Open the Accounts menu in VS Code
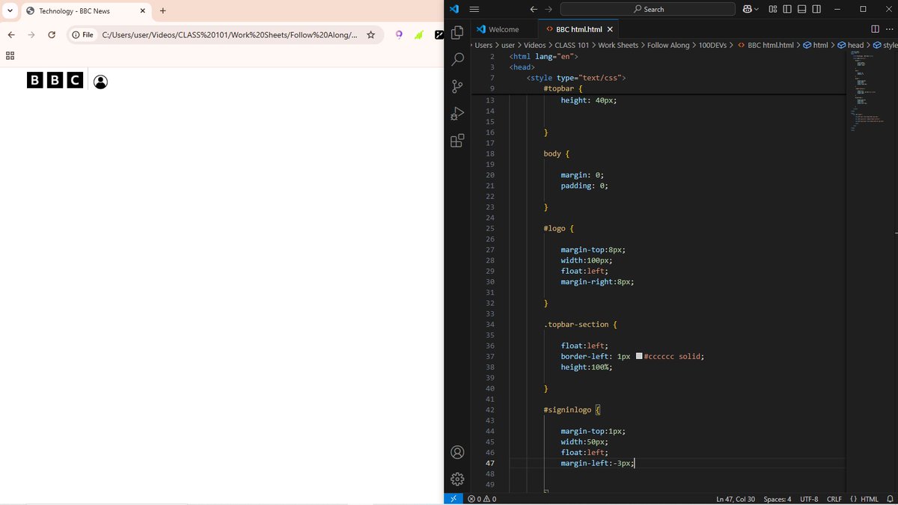This screenshot has height=505, width=898. tap(458, 453)
